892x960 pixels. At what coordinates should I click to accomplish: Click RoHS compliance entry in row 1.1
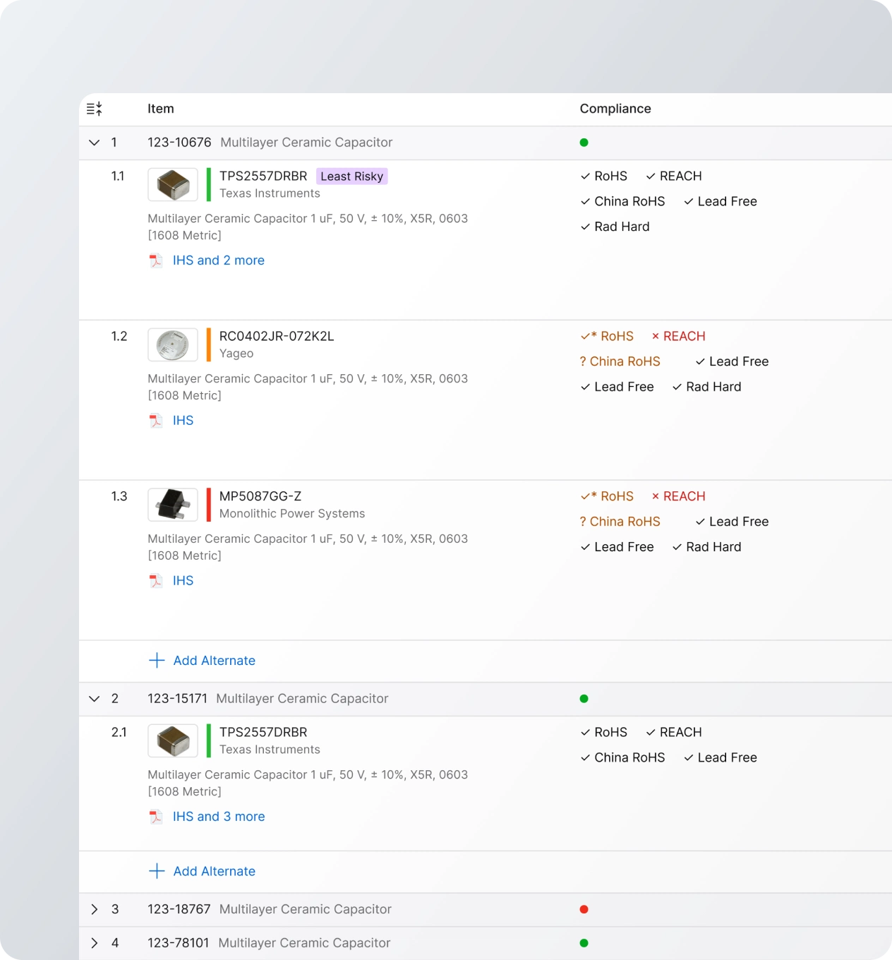(x=604, y=176)
